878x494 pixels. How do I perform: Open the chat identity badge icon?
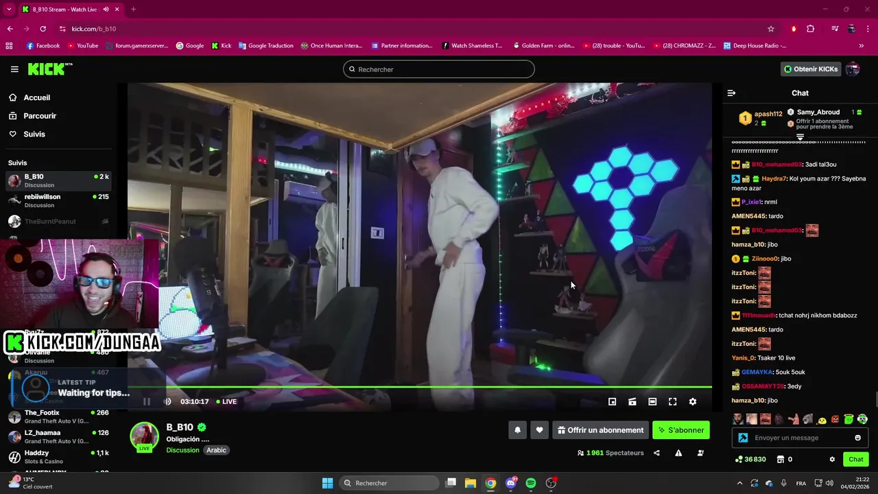coord(743,438)
